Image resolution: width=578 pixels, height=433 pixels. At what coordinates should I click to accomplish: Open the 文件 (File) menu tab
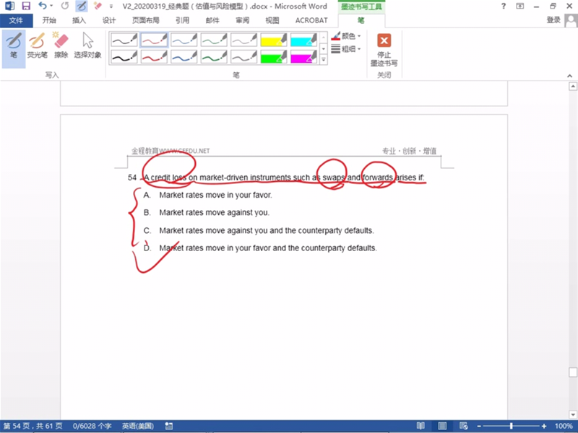coord(16,20)
